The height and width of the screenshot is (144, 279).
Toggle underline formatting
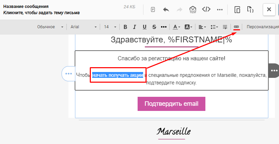[x=144, y=27]
